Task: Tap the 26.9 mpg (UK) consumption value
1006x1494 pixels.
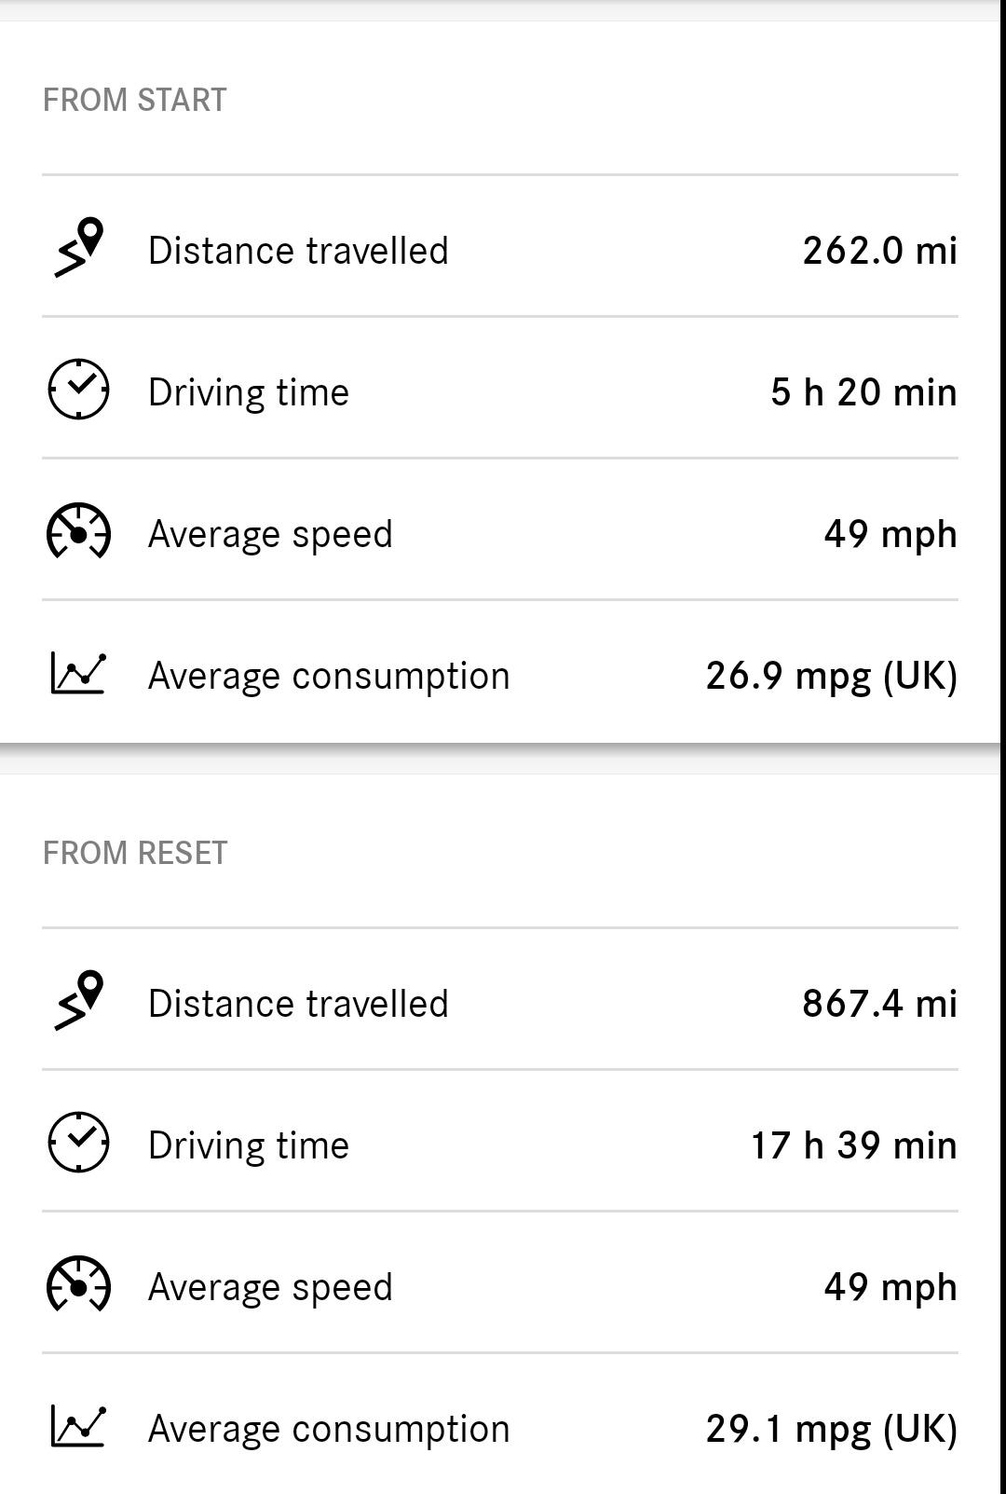Action: 831,677
